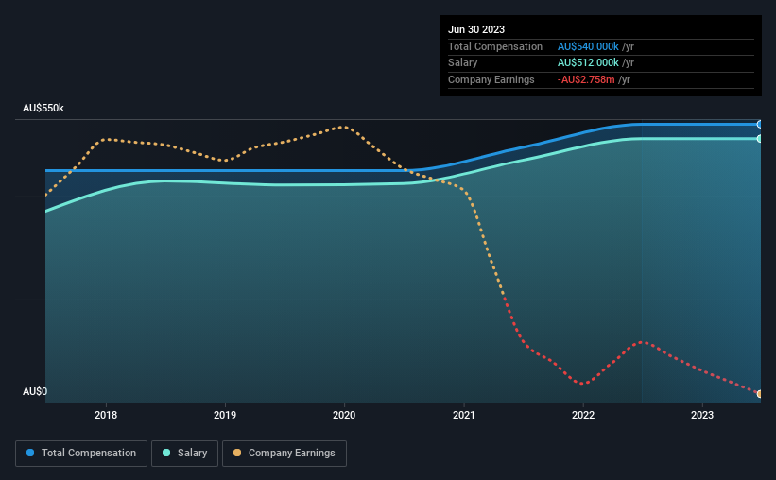This screenshot has width=776, height=480.
Task: Click the Total Compensation tooltip row label
Action: (495, 46)
